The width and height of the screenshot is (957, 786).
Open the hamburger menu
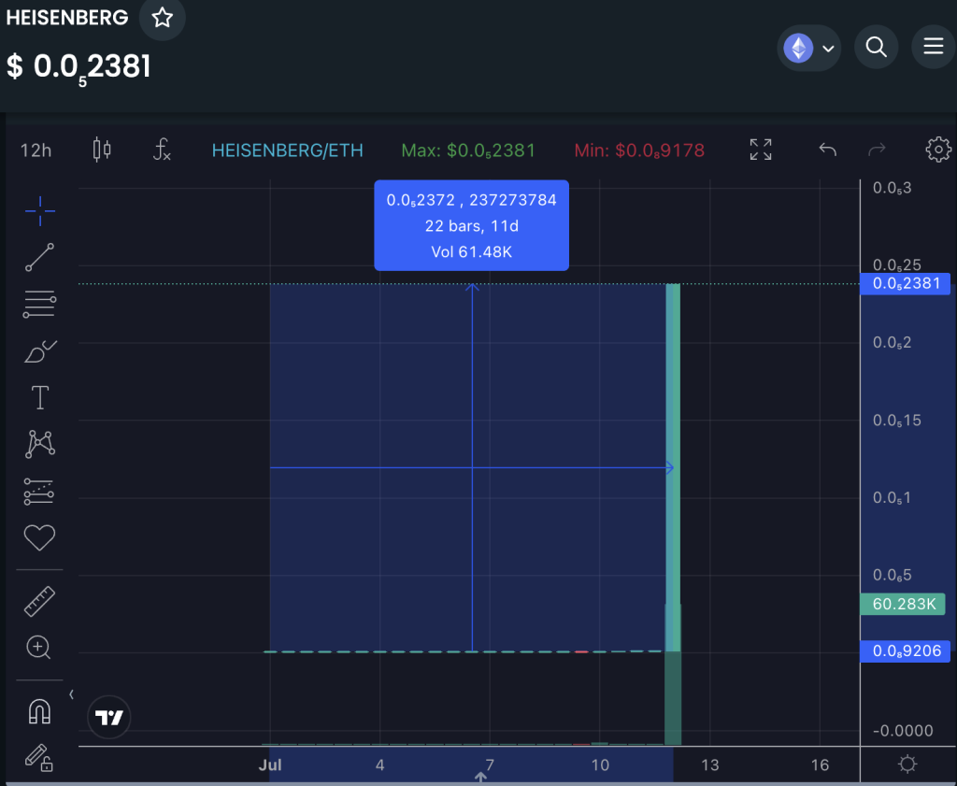pyautogui.click(x=933, y=47)
